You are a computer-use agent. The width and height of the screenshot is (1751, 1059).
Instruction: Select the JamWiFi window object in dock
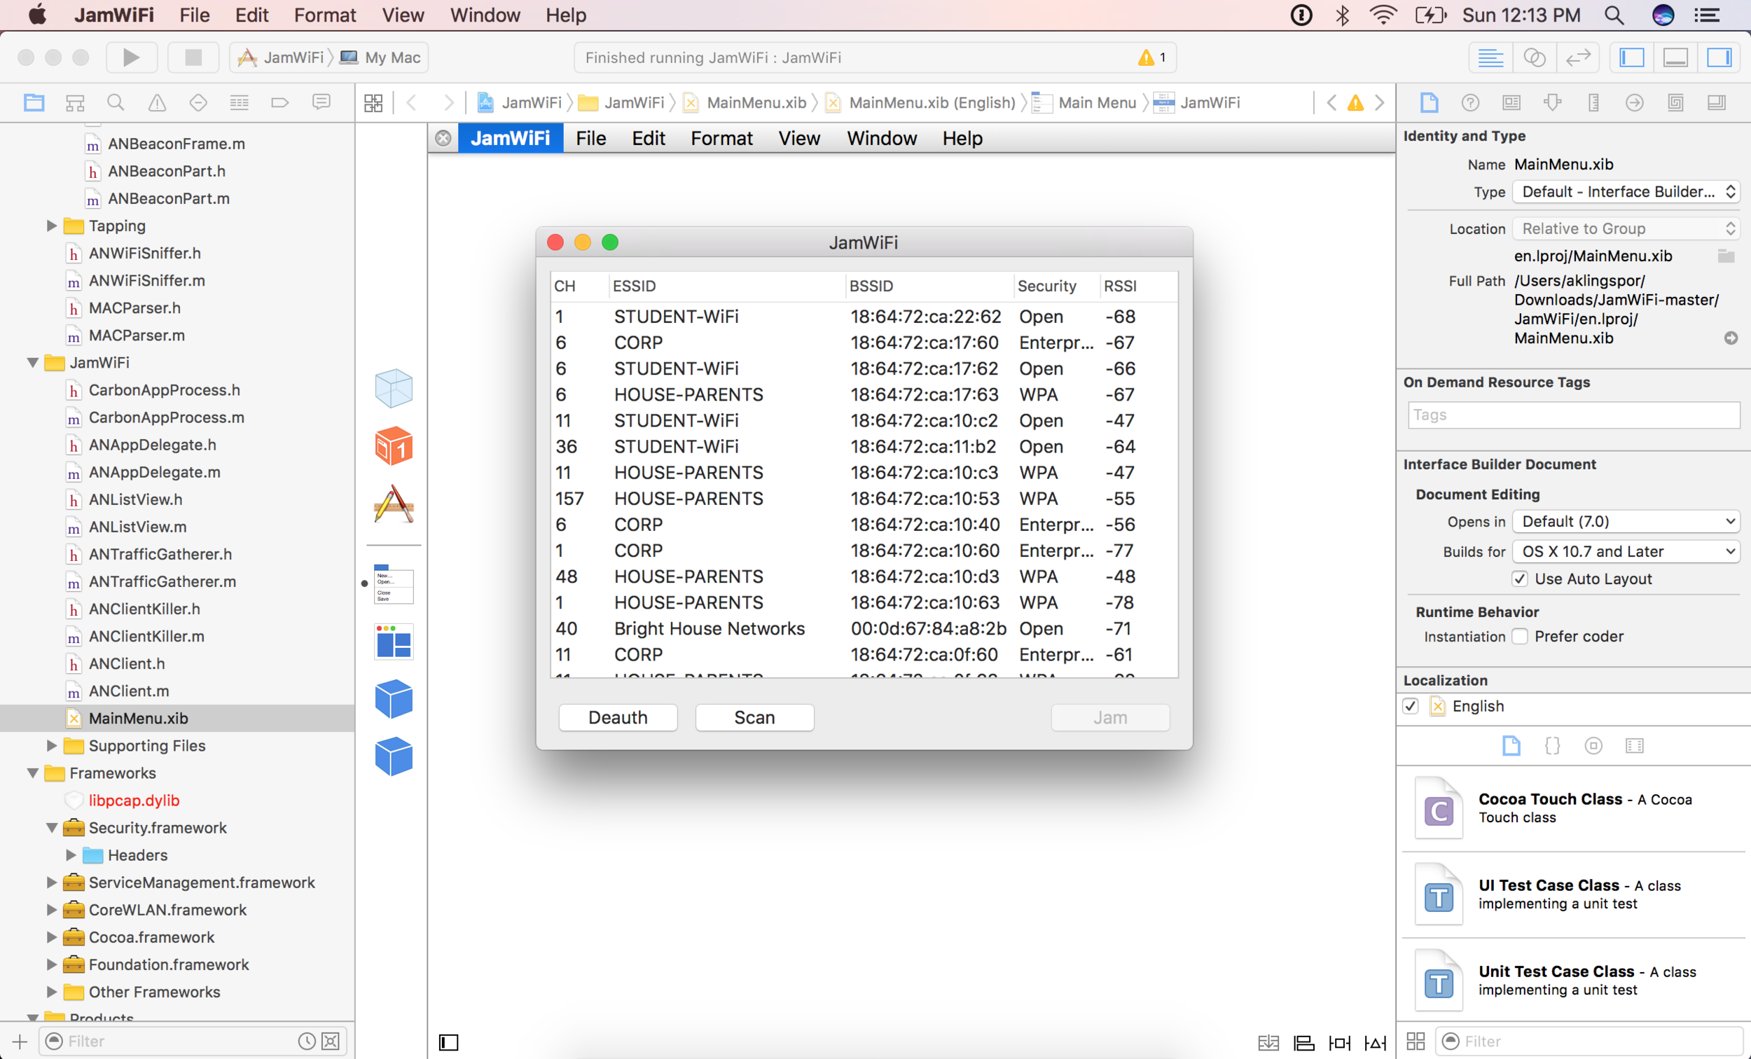point(394,642)
